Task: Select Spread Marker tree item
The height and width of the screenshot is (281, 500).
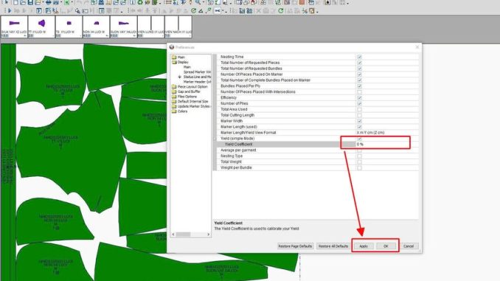Action: pyautogui.click(x=197, y=72)
